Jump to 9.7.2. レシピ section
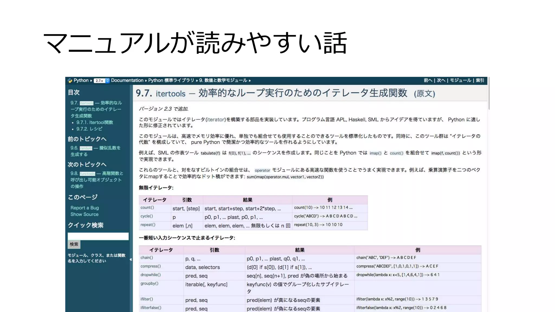The width and height of the screenshot is (555, 312). click(89, 129)
